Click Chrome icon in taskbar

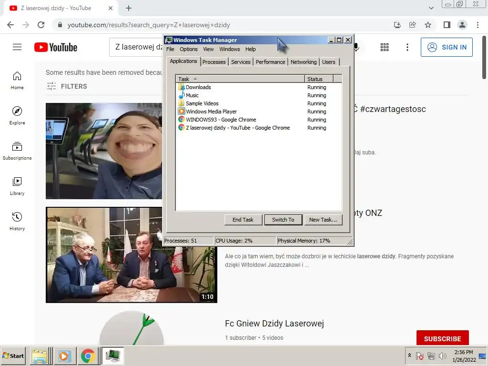[88, 356]
